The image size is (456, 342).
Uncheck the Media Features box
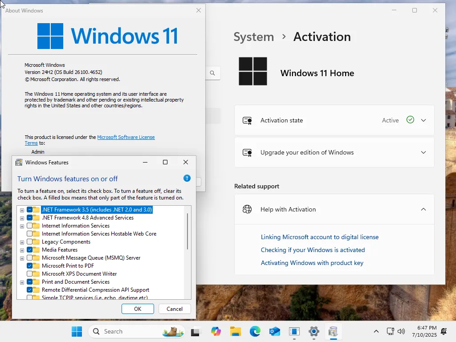click(30, 249)
